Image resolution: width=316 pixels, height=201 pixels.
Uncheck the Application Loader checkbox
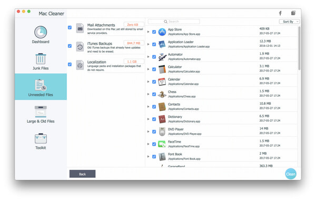154,44
